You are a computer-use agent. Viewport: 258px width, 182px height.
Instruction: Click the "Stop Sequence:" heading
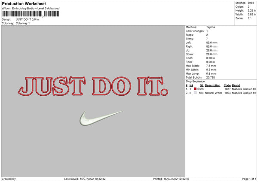click(x=196, y=81)
